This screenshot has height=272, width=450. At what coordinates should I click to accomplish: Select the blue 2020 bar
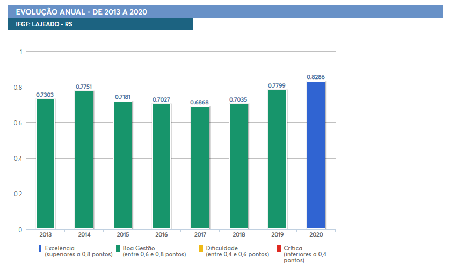click(316, 155)
